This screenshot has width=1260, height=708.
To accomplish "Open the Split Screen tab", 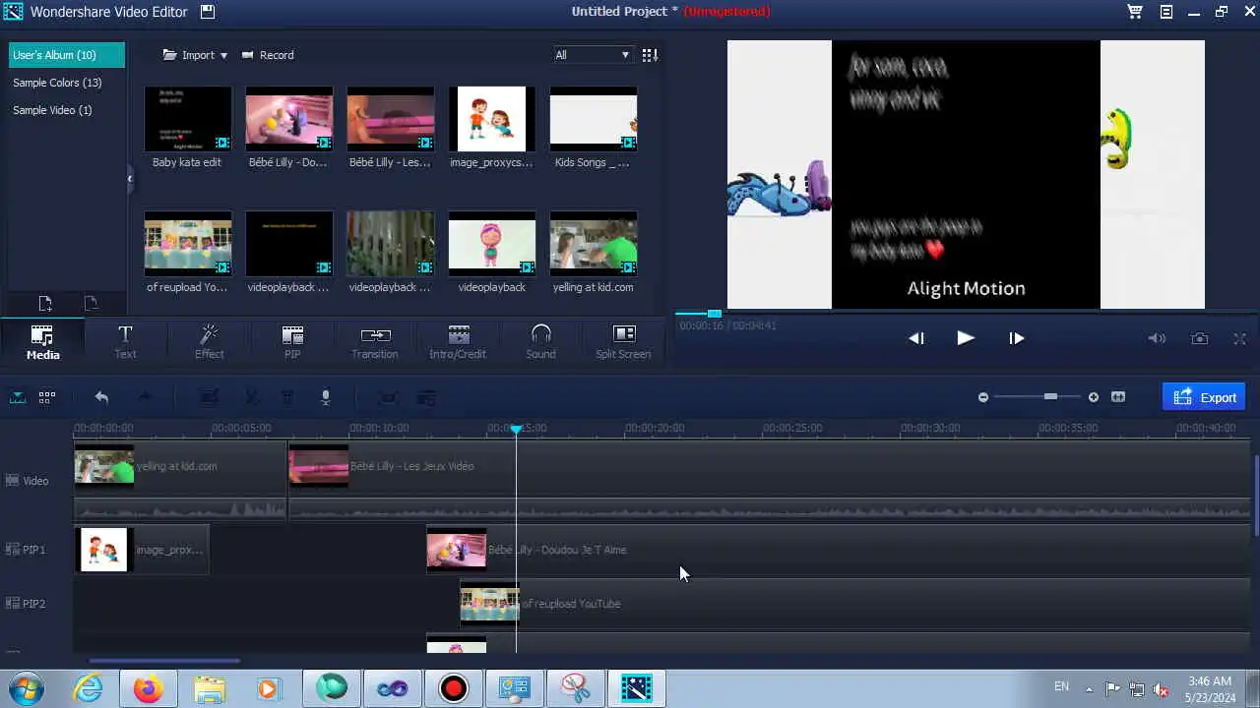I will point(623,341).
